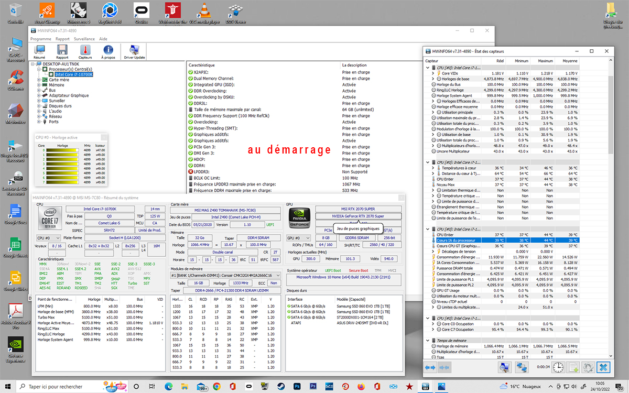Click Intel Core i7-10700K button in summary
629x393 pixels.
click(x=101, y=209)
